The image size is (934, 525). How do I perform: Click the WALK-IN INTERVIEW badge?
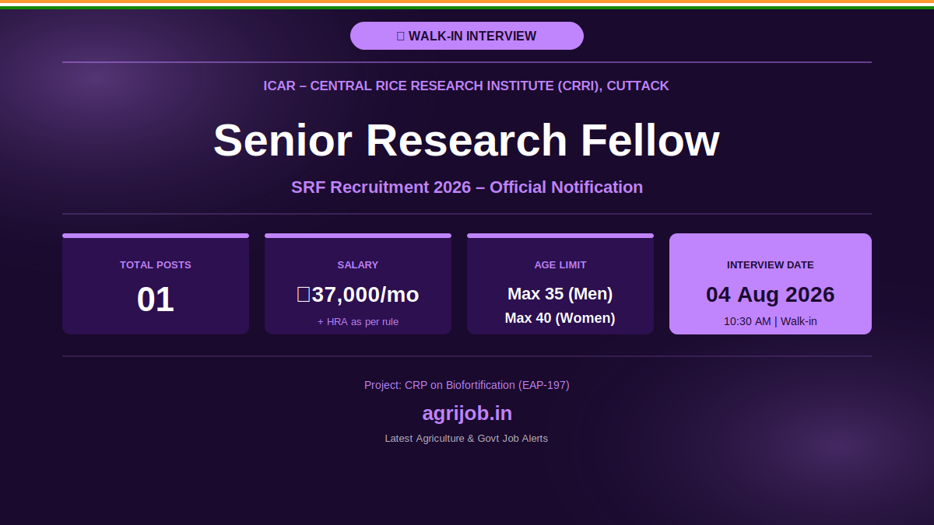click(x=467, y=36)
